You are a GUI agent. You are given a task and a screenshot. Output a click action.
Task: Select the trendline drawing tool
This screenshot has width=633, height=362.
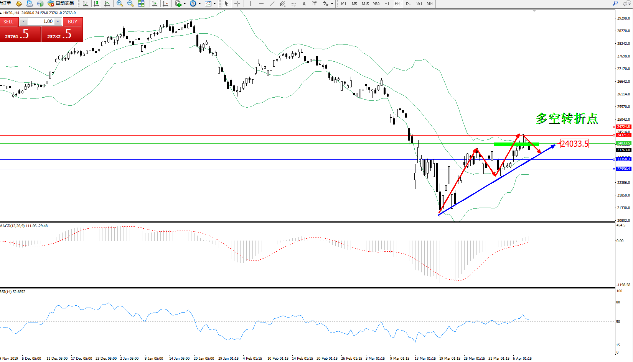(272, 3)
